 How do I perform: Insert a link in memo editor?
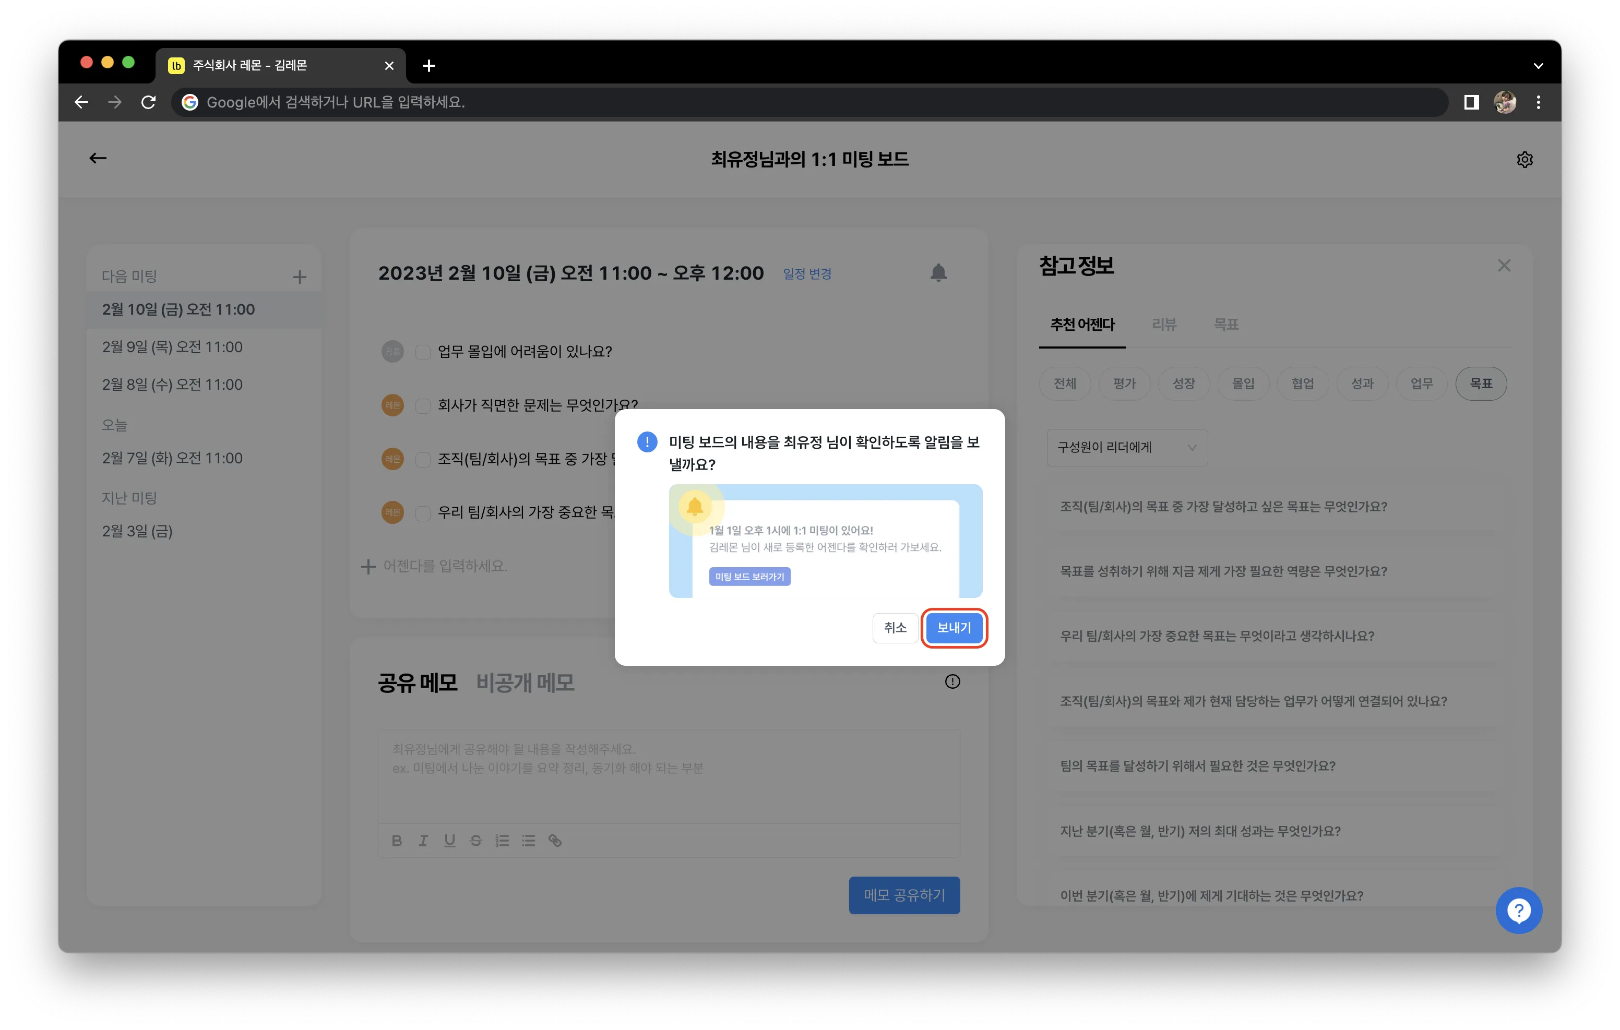tap(555, 840)
